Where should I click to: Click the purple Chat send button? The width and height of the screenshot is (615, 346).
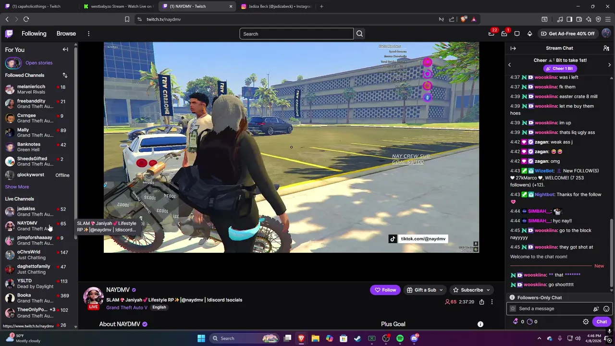pos(602,322)
